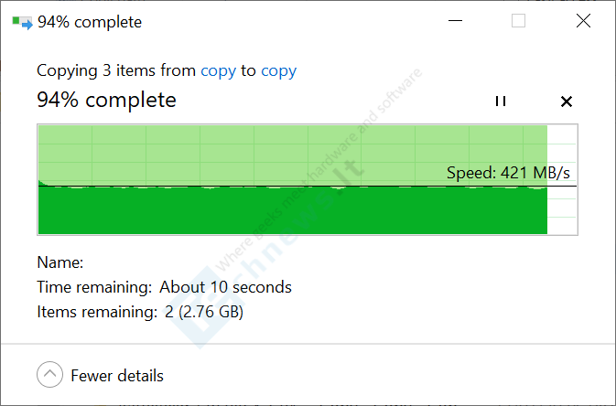Viewport: 616px width, 406px height.
Task: Click the large 94% complete heading
Action: click(x=106, y=100)
